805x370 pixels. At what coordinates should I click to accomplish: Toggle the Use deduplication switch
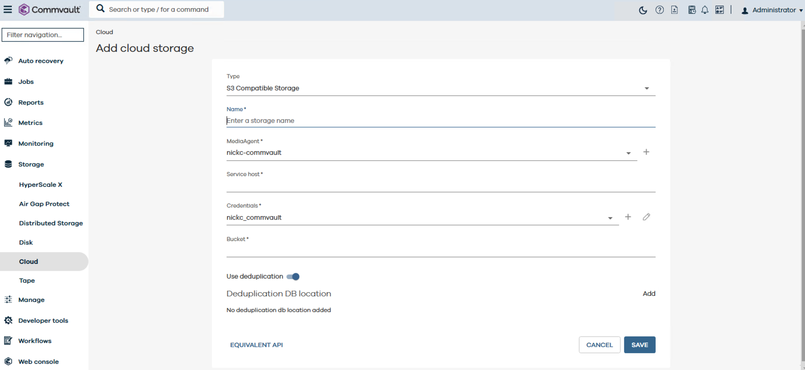coord(293,277)
